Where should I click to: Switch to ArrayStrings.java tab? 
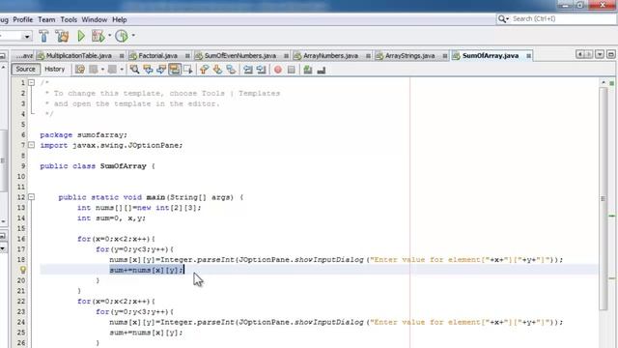point(409,56)
